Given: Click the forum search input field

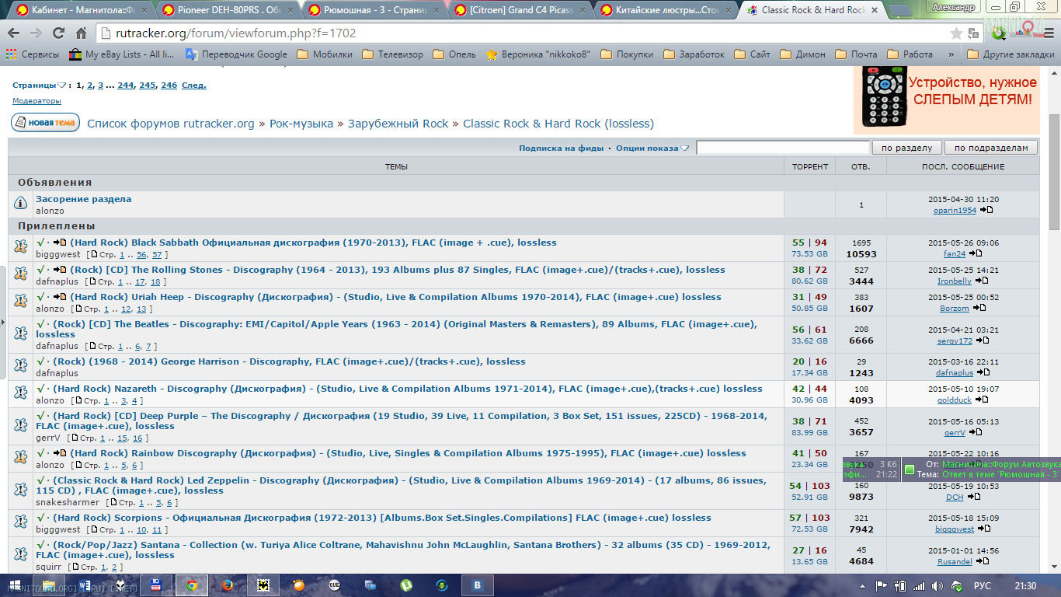Looking at the screenshot, I should coord(782,148).
